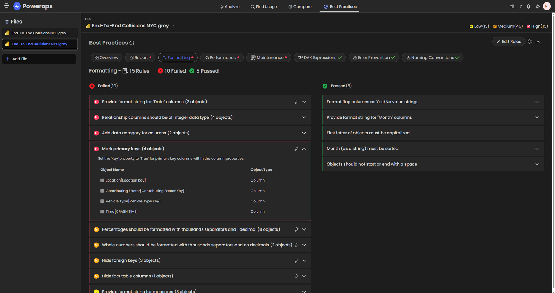
Task: Select the first End-To-End Collisions file
Action: tap(40, 33)
